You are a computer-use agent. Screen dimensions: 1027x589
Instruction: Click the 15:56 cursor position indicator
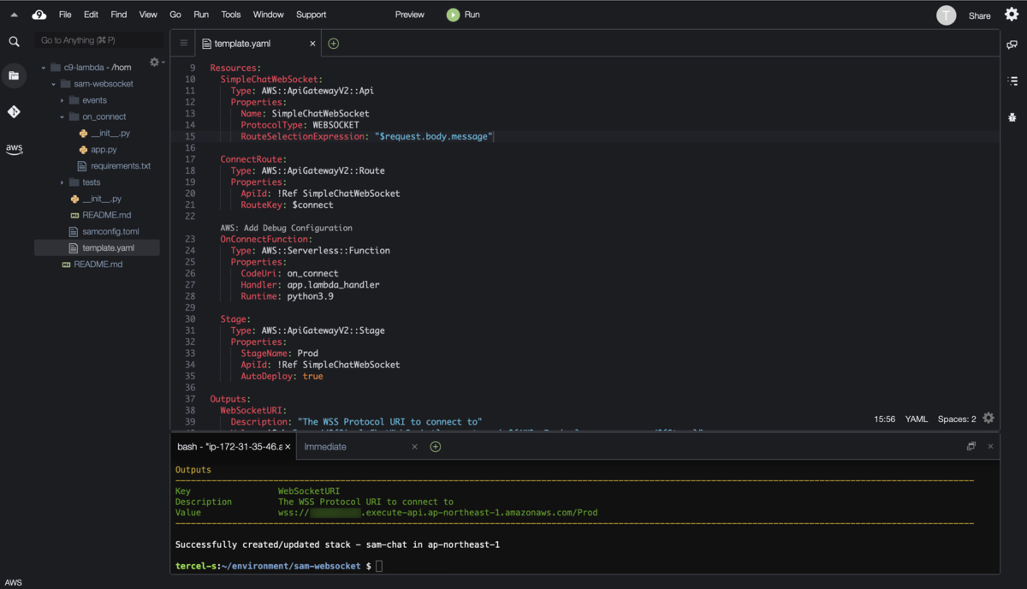[884, 419]
